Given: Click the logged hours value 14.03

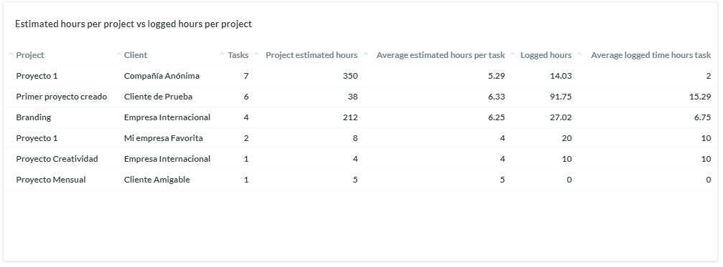Looking at the screenshot, I should [x=561, y=76].
